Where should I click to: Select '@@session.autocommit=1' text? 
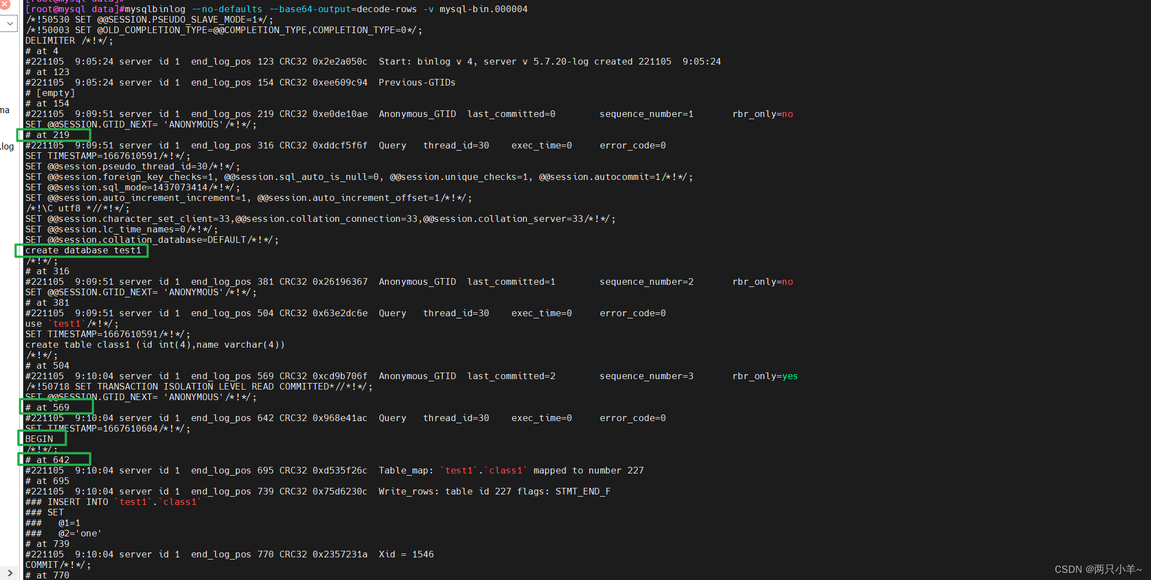[600, 177]
